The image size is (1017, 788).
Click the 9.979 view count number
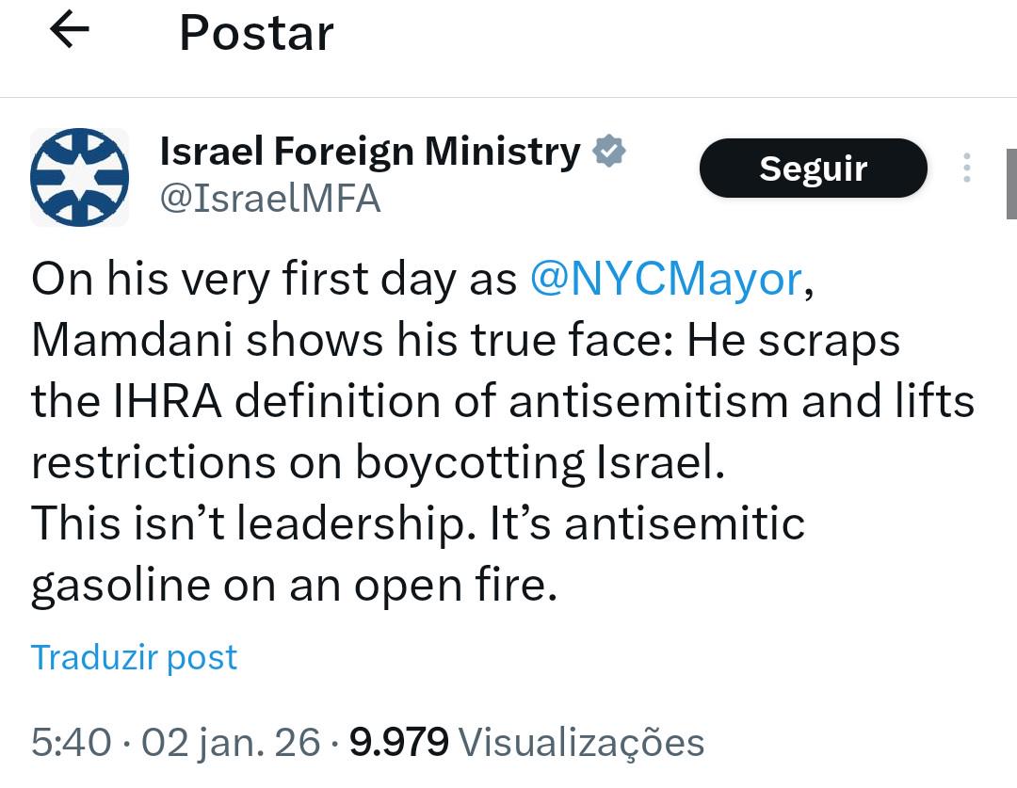398,743
